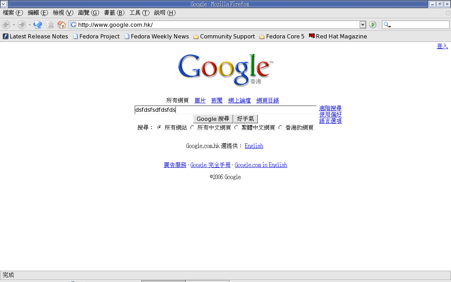Viewport: 451px width, 282px height.
Task: Reload the current page
Action: point(38,25)
